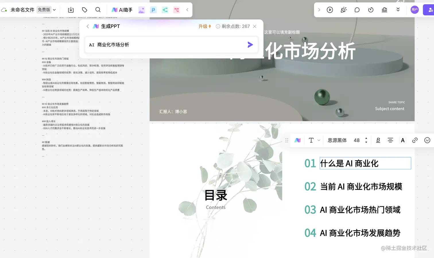The width and height of the screenshot is (434, 258).
Task: Open comments via the speech bubble icon
Action: (357, 9)
